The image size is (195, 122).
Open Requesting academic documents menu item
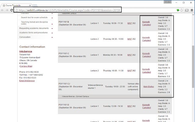pos(34,28)
